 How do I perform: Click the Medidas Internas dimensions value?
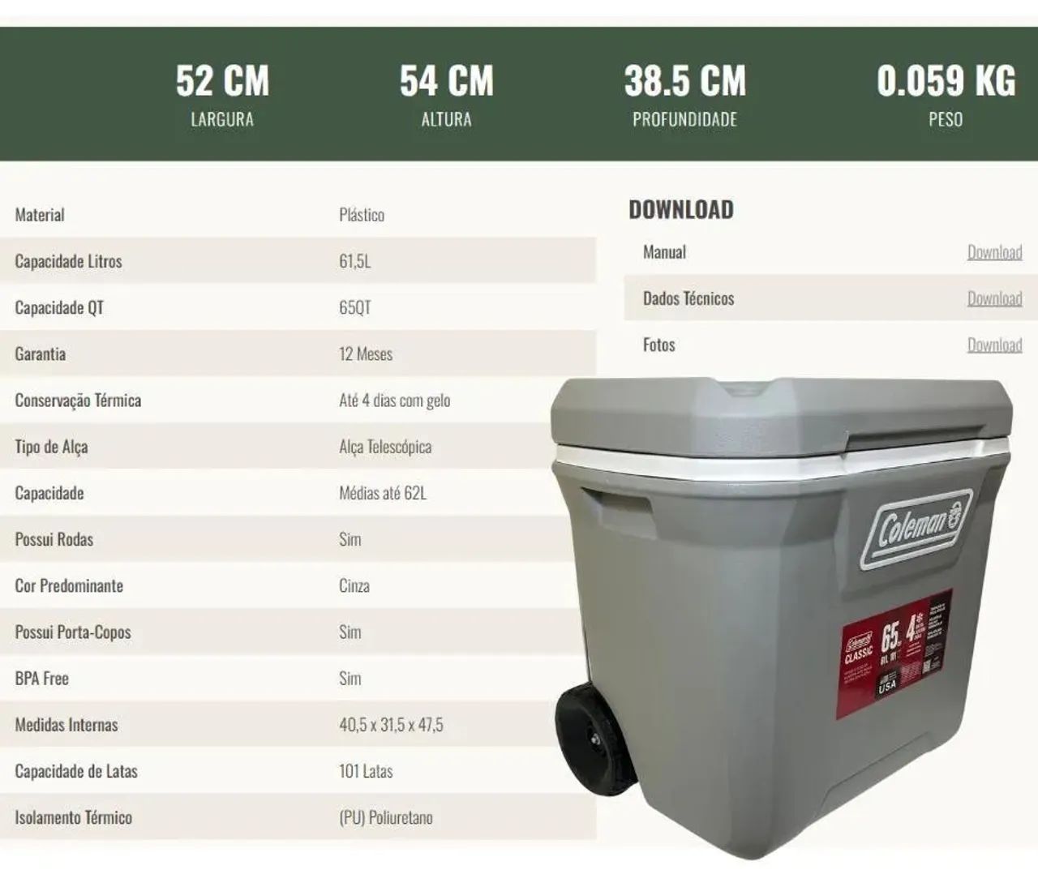click(x=392, y=725)
